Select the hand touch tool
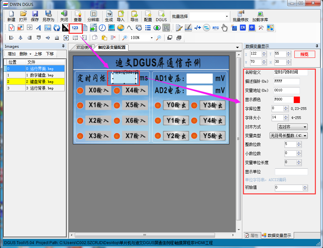The width and height of the screenshot is (323, 248). (x=224, y=28)
